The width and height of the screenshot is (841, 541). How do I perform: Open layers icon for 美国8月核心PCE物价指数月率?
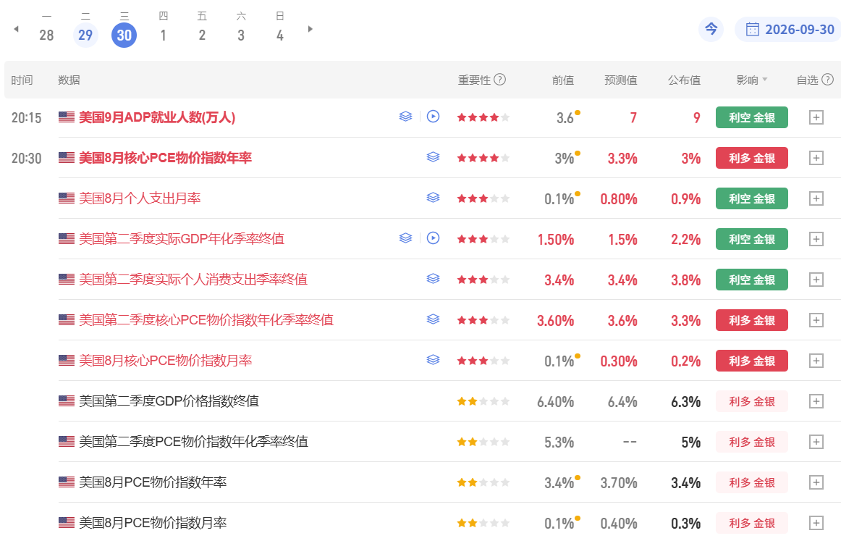pos(433,360)
